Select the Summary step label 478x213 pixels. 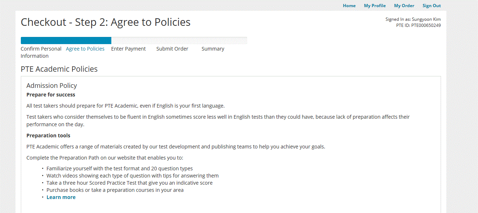[x=213, y=49]
